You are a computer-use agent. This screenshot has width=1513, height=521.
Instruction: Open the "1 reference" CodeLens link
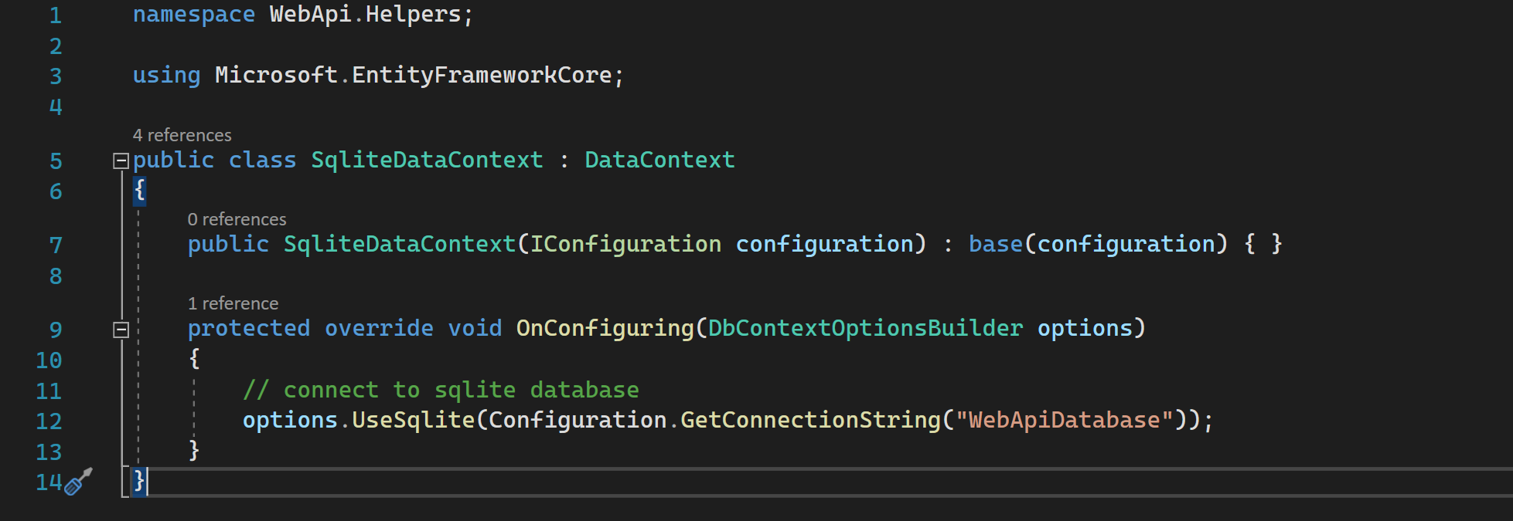[233, 303]
